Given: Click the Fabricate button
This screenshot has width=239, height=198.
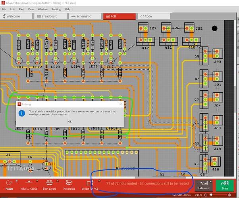Looking at the screenshot, I should (x=204, y=185).
